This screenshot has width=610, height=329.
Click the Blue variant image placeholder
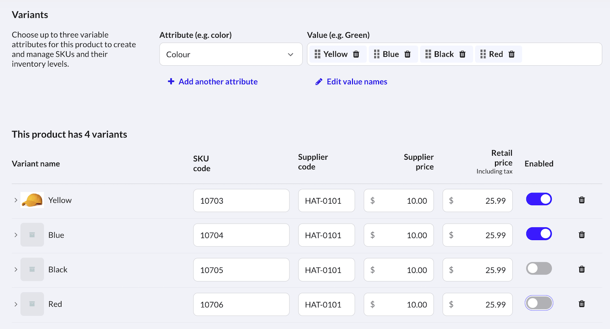click(32, 235)
